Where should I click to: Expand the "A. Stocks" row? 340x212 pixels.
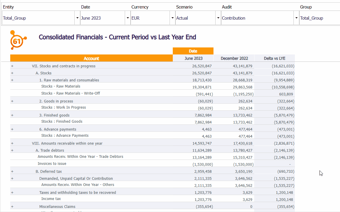tap(12, 73)
